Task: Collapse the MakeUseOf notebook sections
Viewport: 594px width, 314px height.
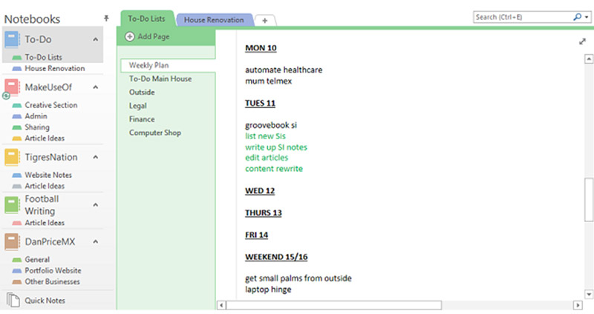Action: point(96,88)
